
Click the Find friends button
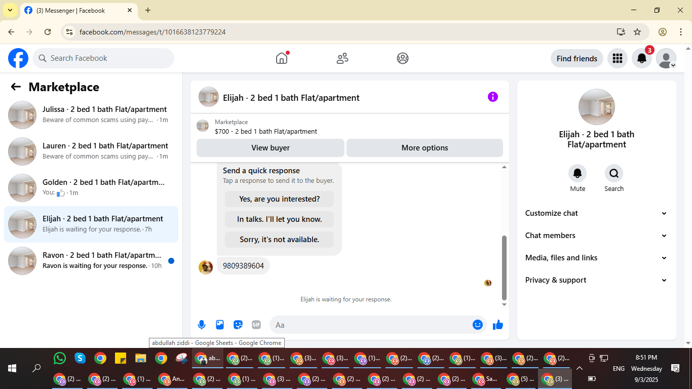(x=577, y=58)
